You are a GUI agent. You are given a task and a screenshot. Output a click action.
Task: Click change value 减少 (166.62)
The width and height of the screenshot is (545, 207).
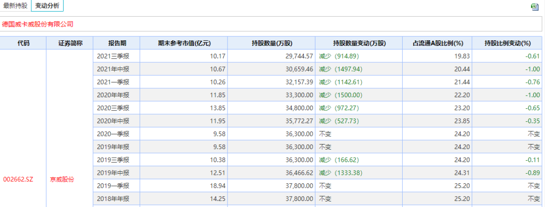tap(339, 160)
